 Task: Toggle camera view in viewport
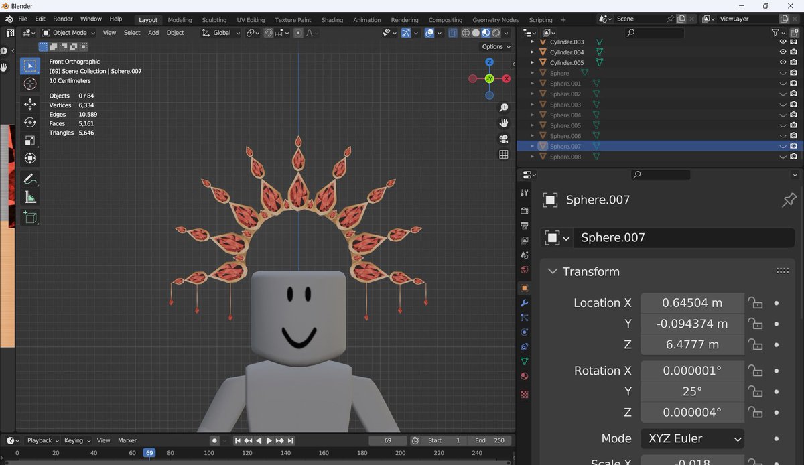point(504,139)
